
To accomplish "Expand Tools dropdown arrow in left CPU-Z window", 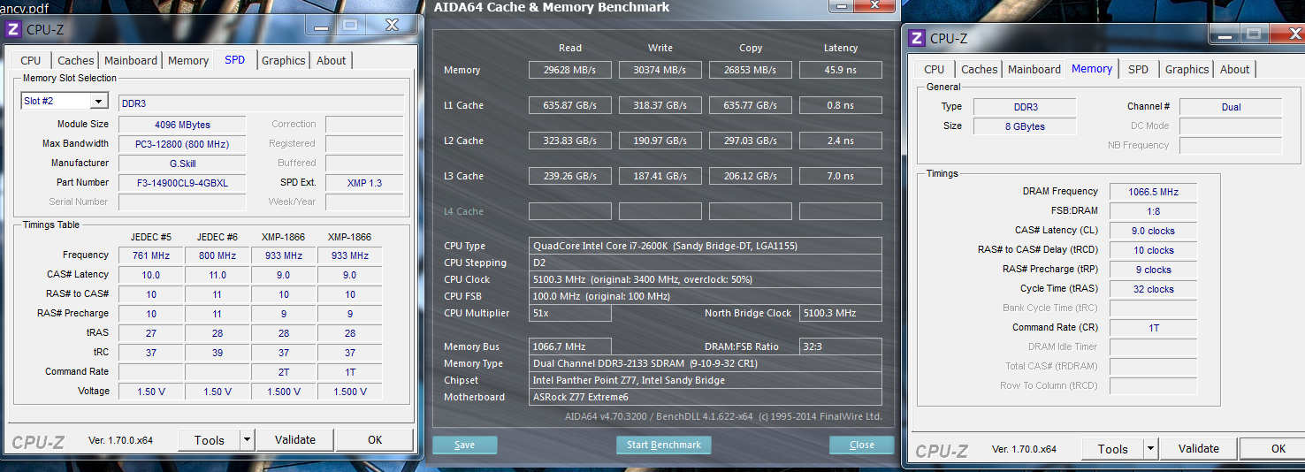I will coord(247,440).
